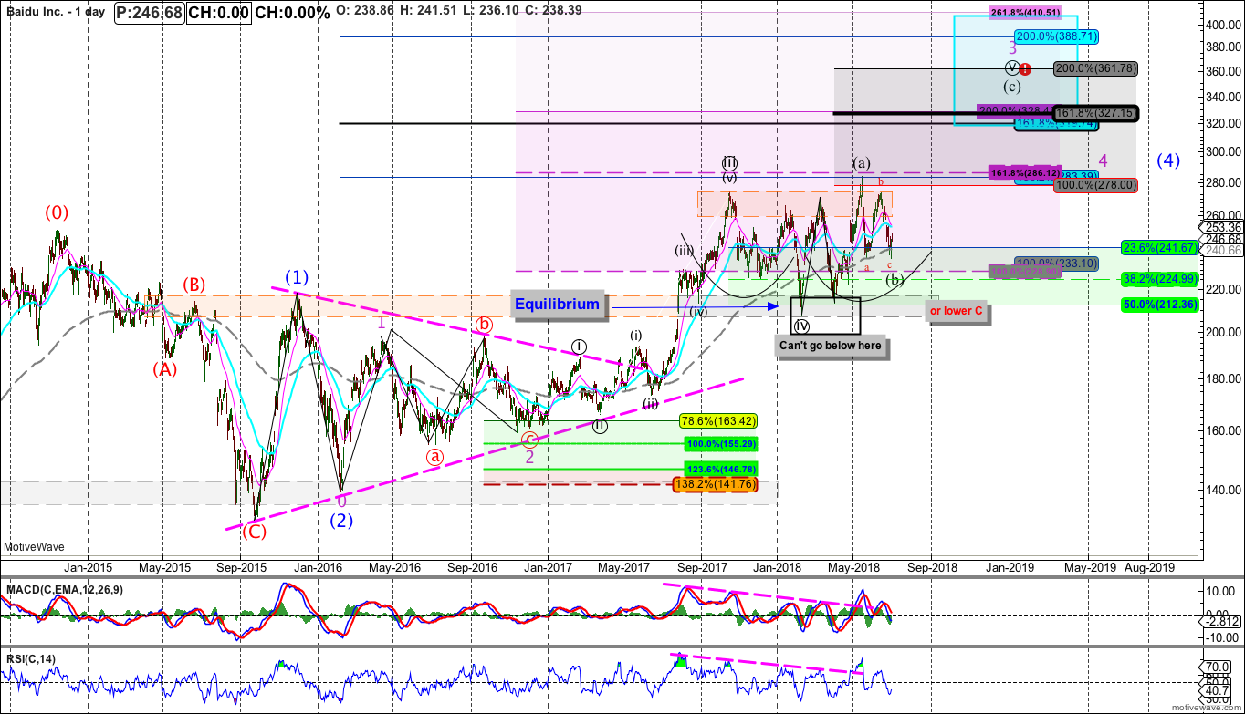Image resolution: width=1245 pixels, height=714 pixels.
Task: Select the red 'or lower C' label
Action: (x=956, y=311)
